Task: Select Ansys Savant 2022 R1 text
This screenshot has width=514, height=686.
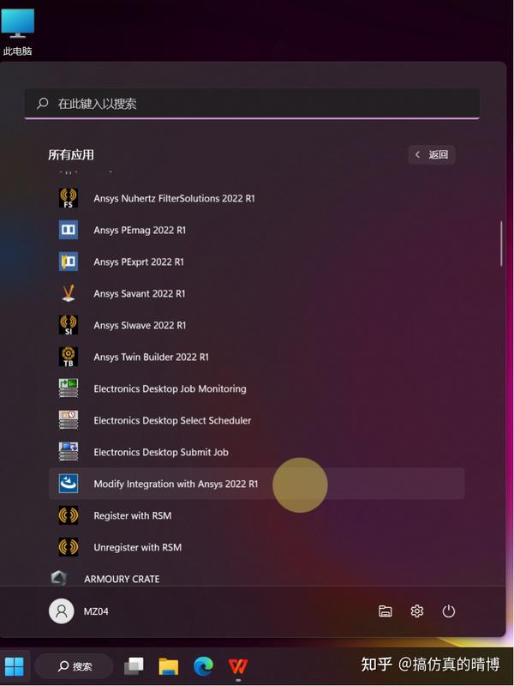Action: click(x=139, y=293)
